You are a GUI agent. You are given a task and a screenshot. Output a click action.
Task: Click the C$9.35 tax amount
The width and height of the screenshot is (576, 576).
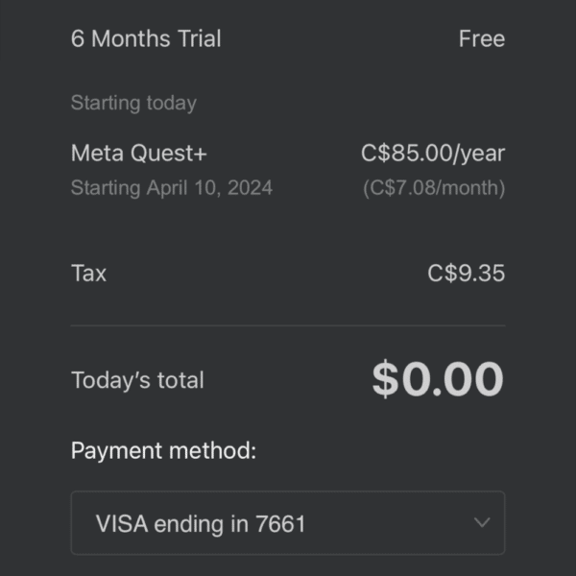(x=467, y=273)
